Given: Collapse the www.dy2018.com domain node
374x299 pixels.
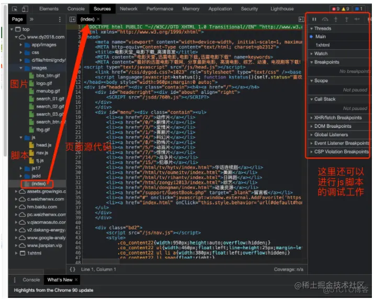Looking at the screenshot, I should [16, 37].
